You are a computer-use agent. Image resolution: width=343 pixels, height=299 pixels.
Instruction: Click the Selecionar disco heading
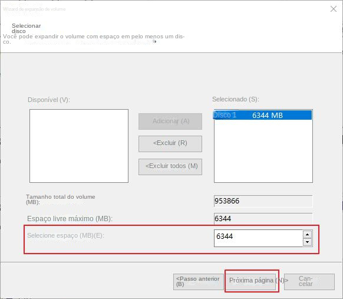pos(27,28)
